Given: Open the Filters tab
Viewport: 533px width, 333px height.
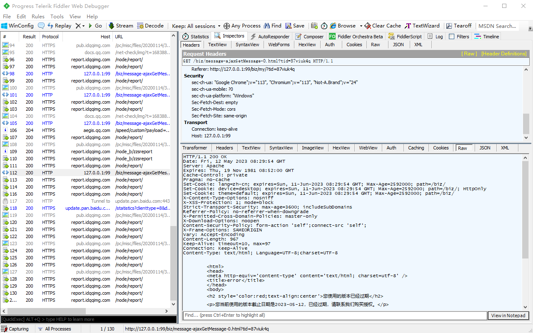Looking at the screenshot, I should tap(459, 37).
